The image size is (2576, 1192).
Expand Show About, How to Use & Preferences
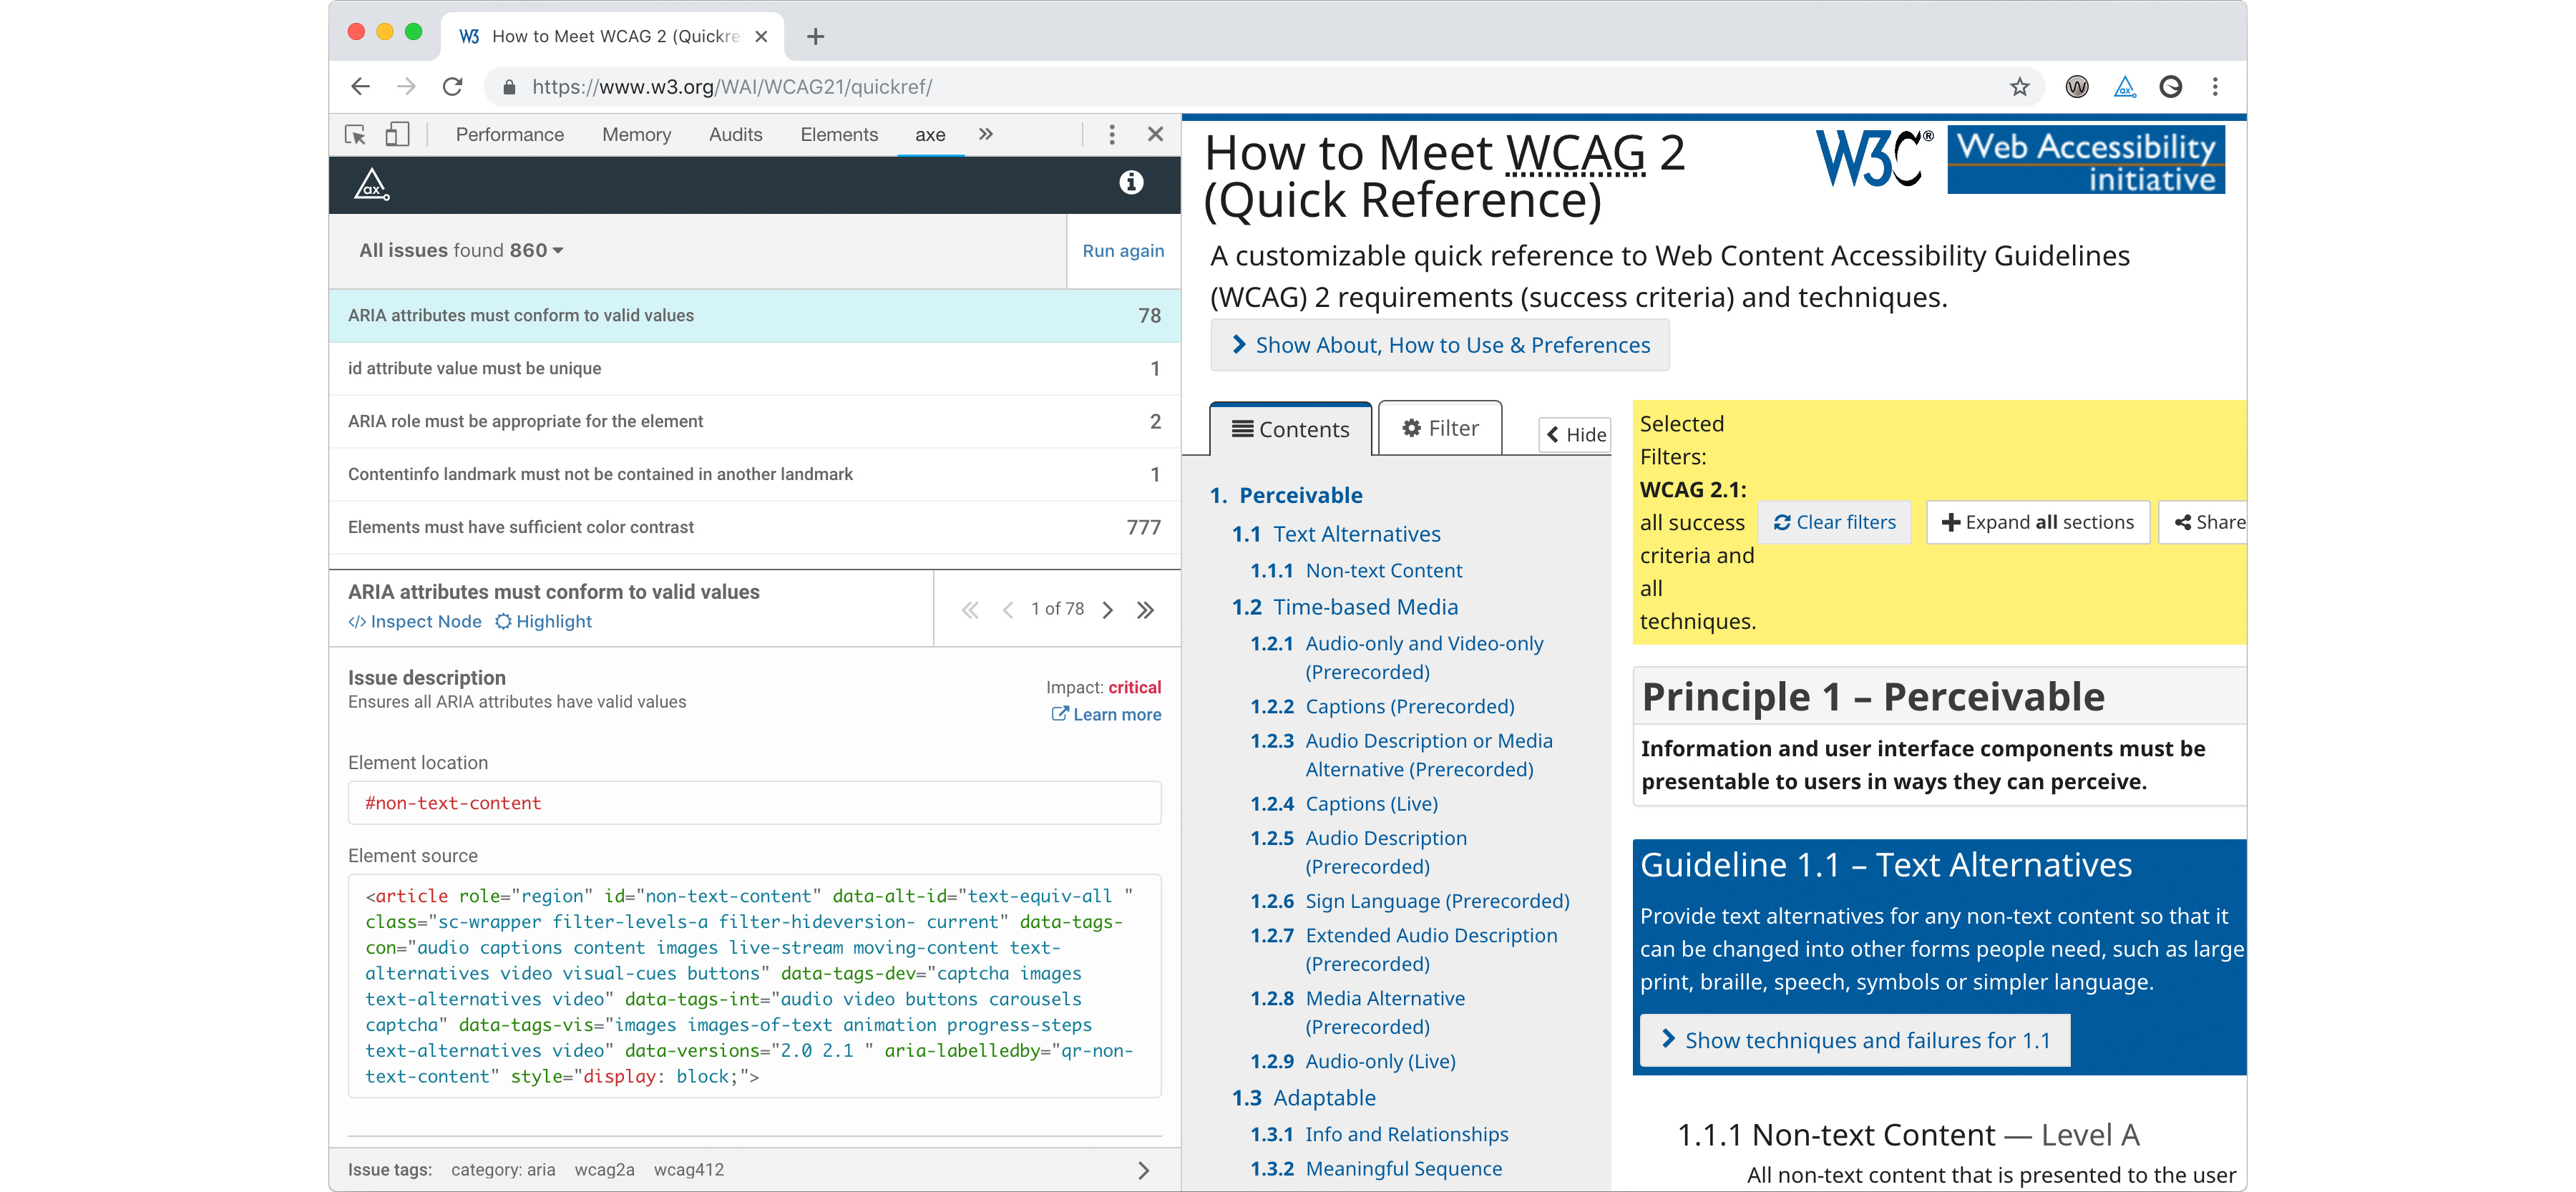[x=1440, y=346]
